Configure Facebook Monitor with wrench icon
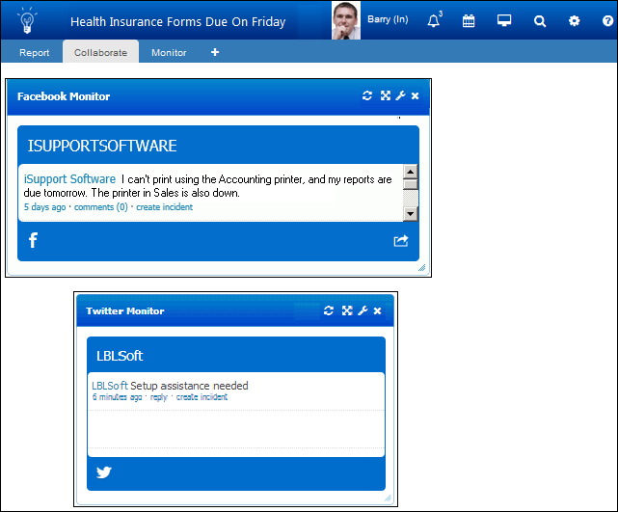The height and width of the screenshot is (512, 618). coord(400,95)
